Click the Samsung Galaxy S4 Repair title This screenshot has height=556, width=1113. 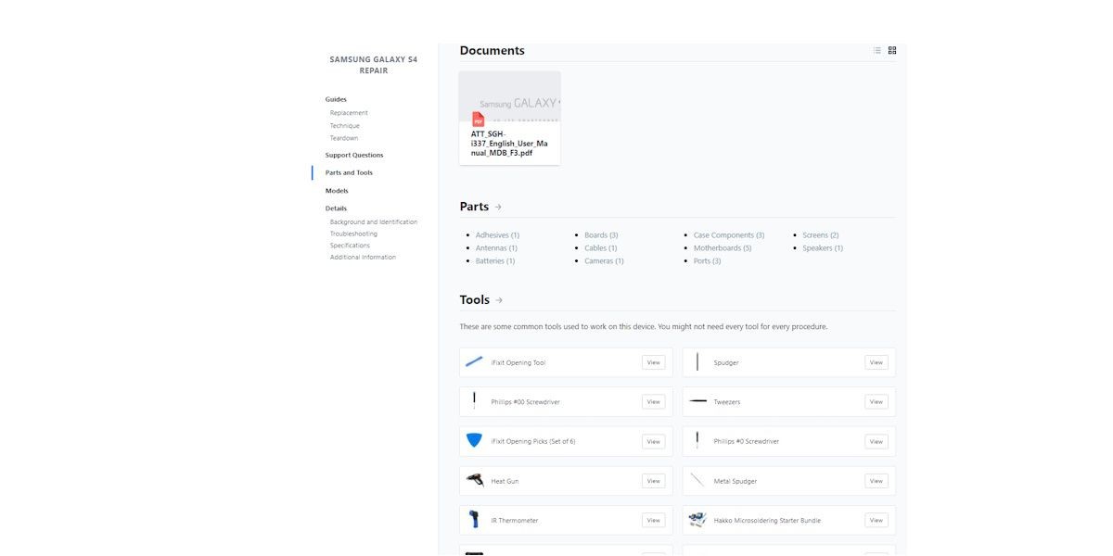click(x=374, y=65)
